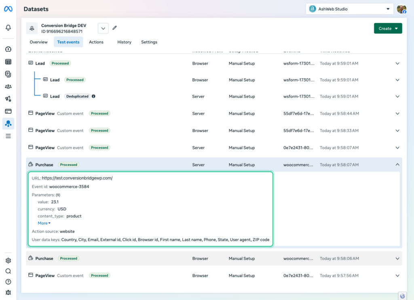Expand PageView row at 9:58:44 AM
This screenshot has height=300, width=414.
tap(397, 114)
